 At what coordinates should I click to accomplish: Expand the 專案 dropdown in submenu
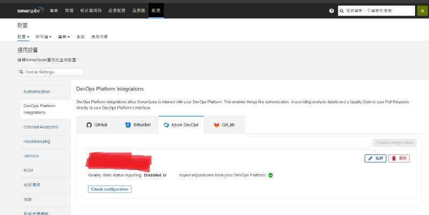click(64, 36)
